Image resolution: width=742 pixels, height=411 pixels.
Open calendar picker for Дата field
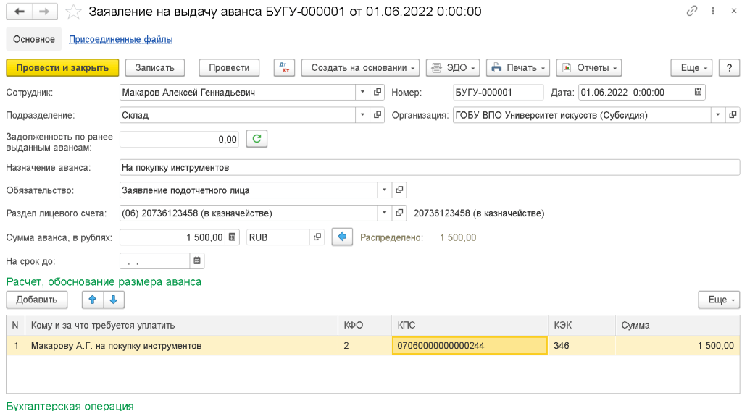[698, 92]
